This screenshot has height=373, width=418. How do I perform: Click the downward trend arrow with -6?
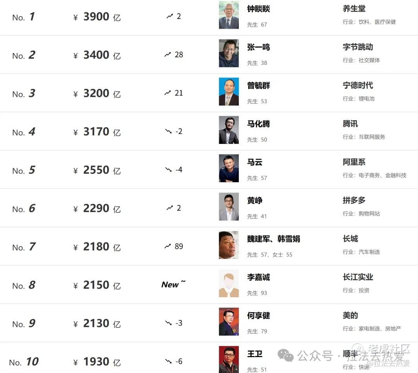[168, 361]
